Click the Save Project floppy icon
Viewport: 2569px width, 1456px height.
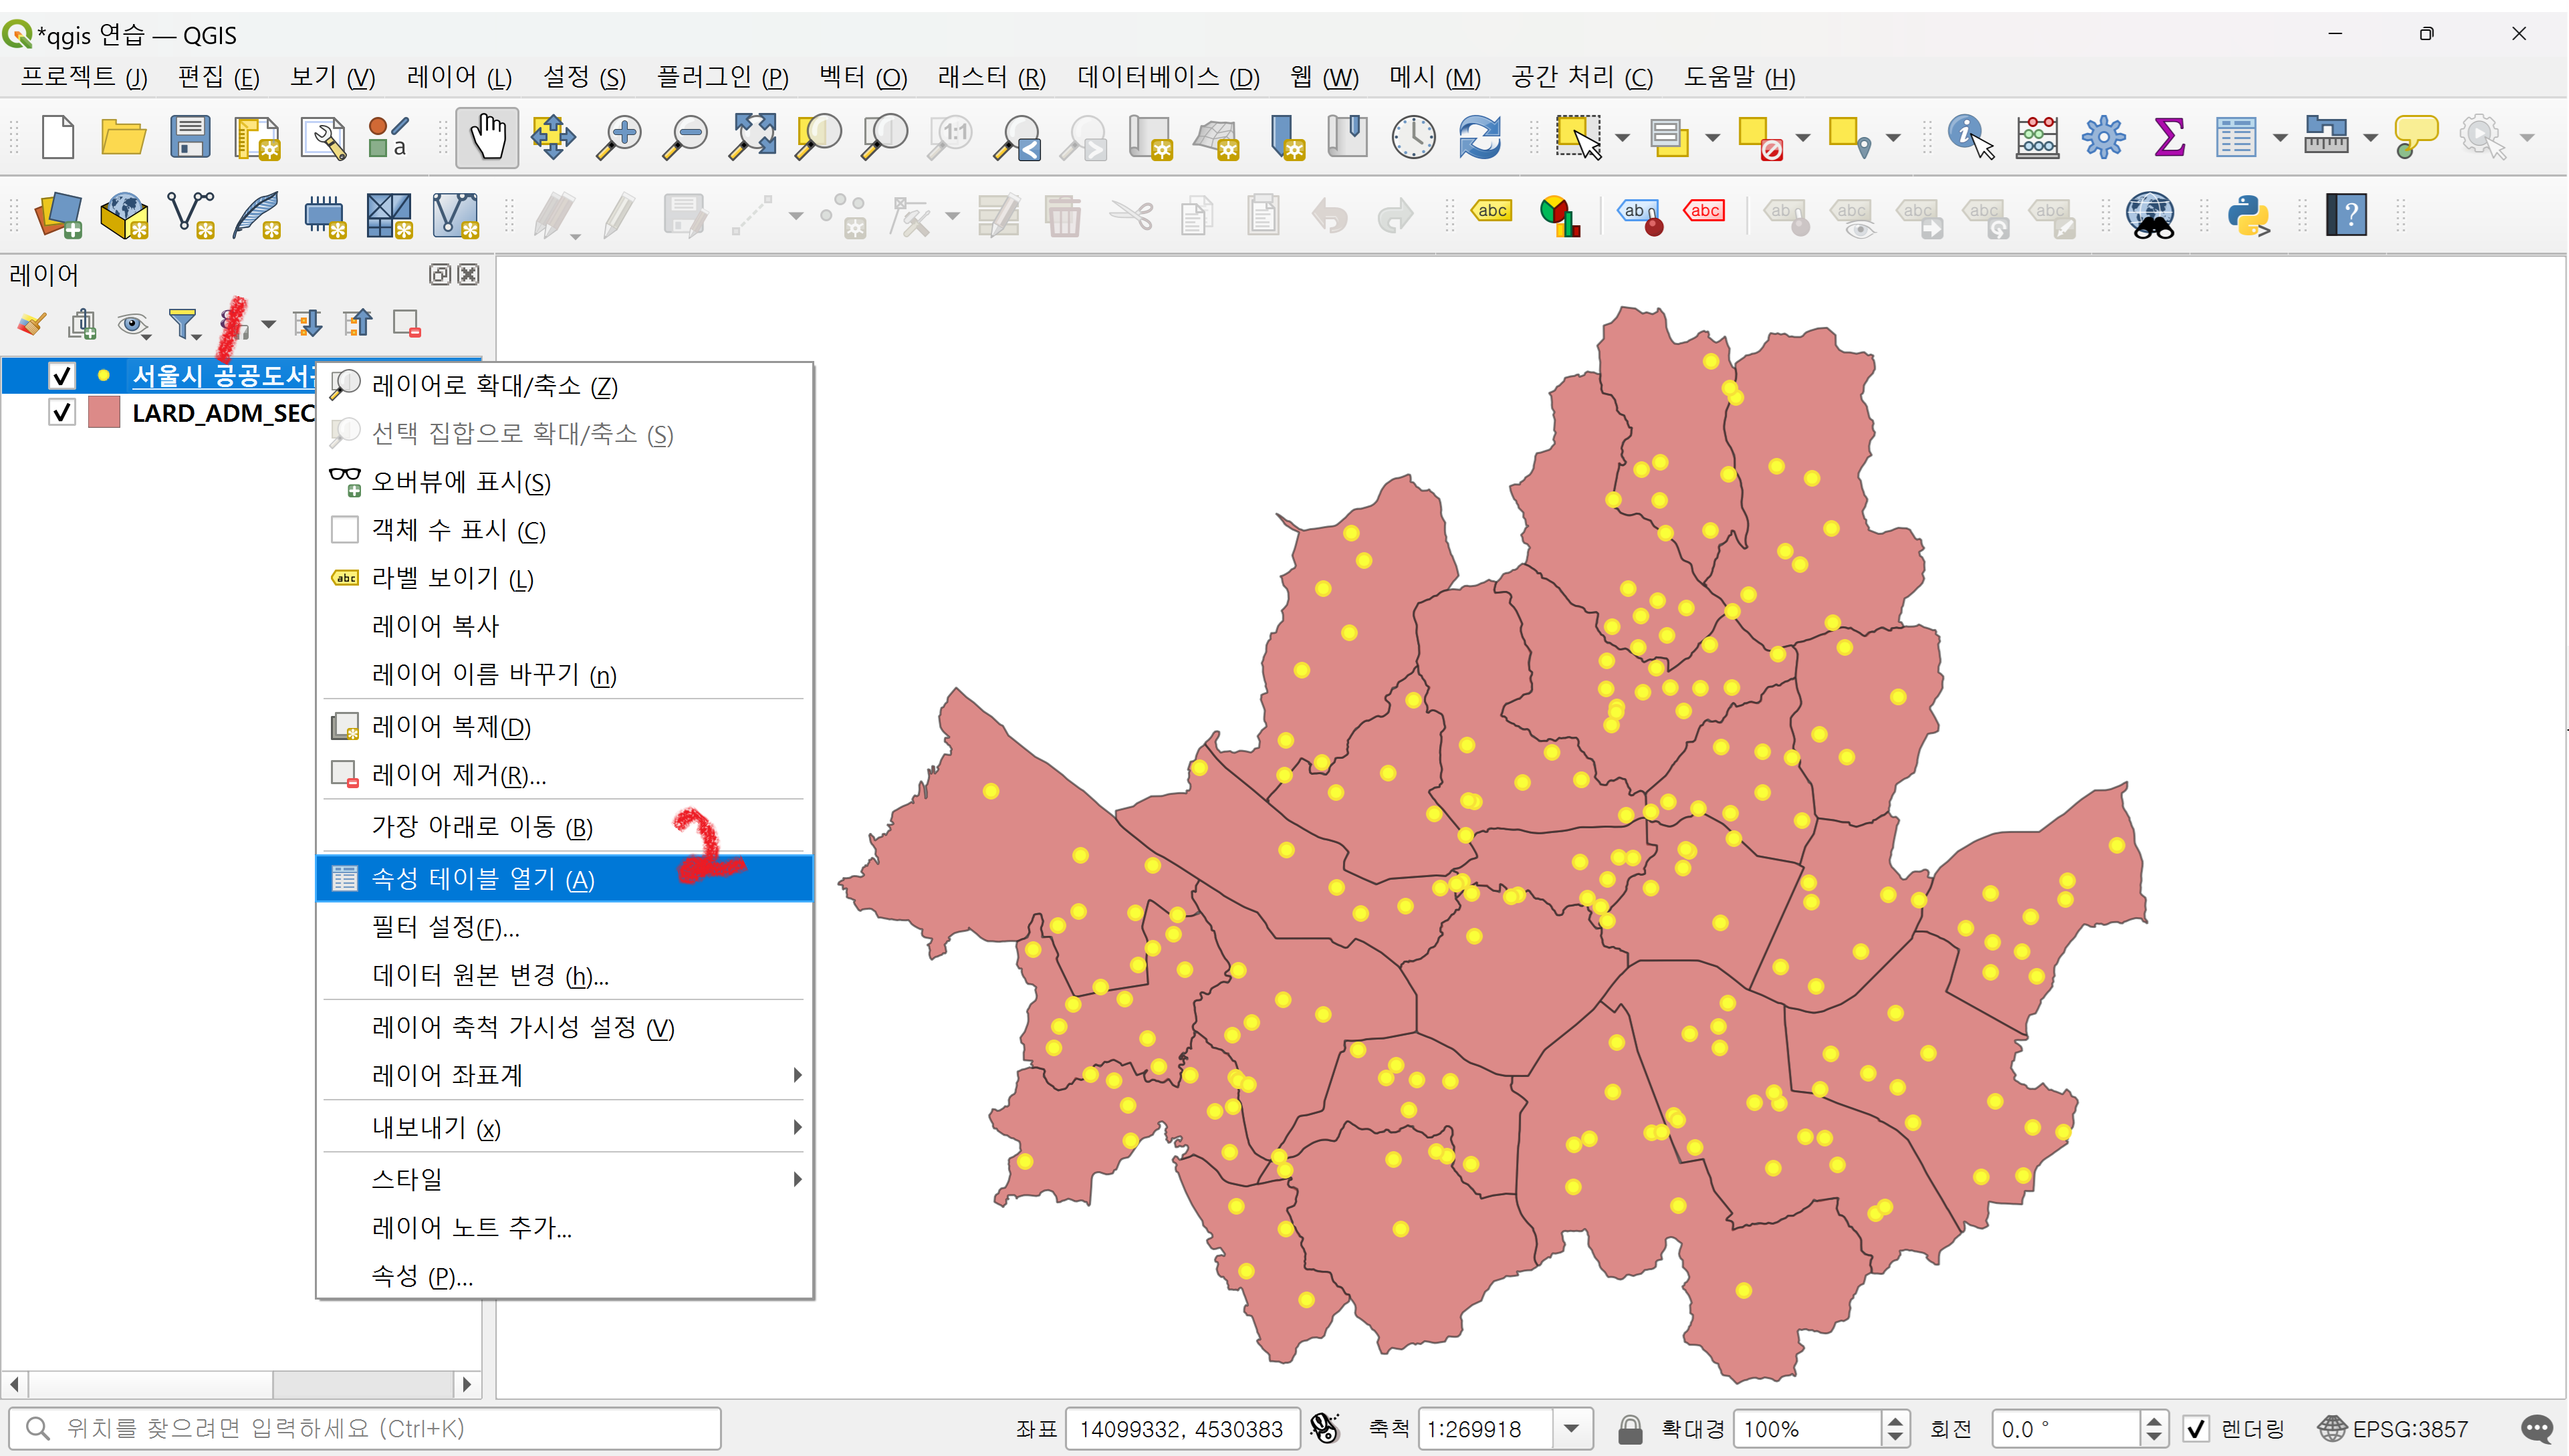(189, 137)
